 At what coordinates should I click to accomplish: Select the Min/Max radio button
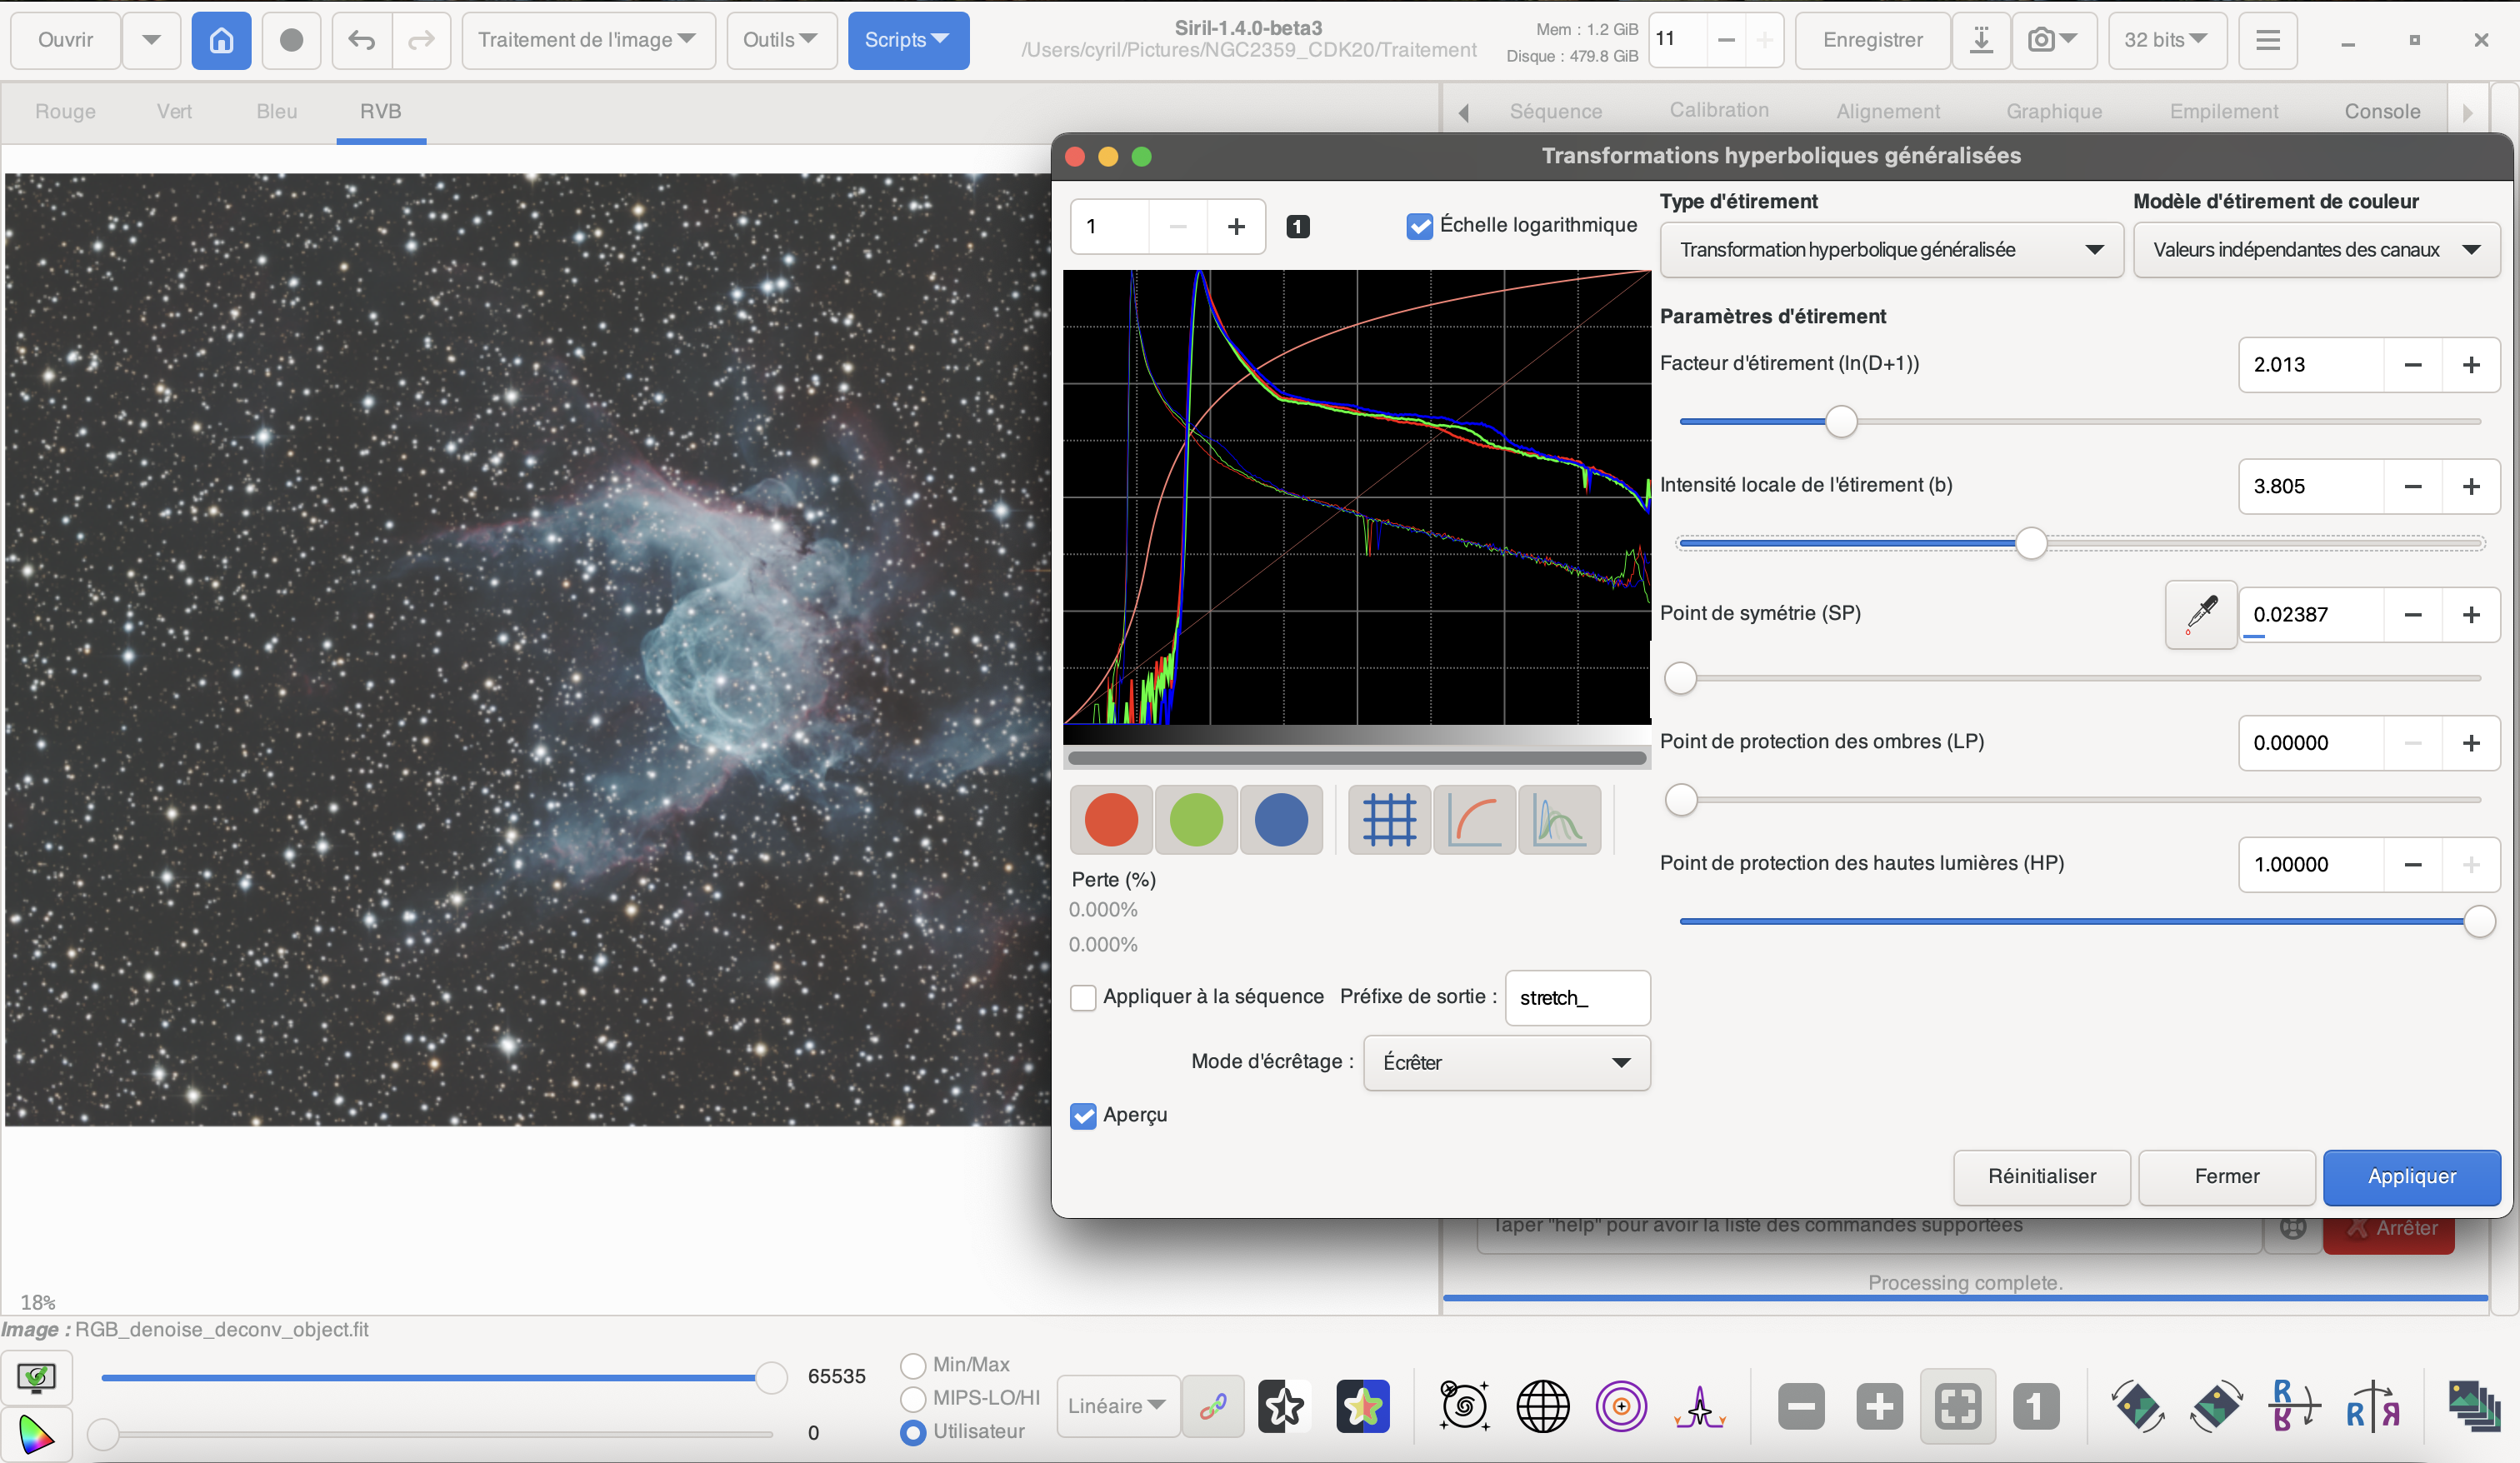[912, 1365]
